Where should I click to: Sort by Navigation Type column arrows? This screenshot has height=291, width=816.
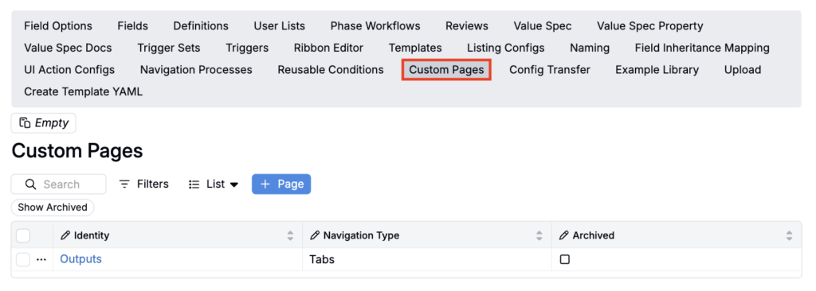(539, 236)
